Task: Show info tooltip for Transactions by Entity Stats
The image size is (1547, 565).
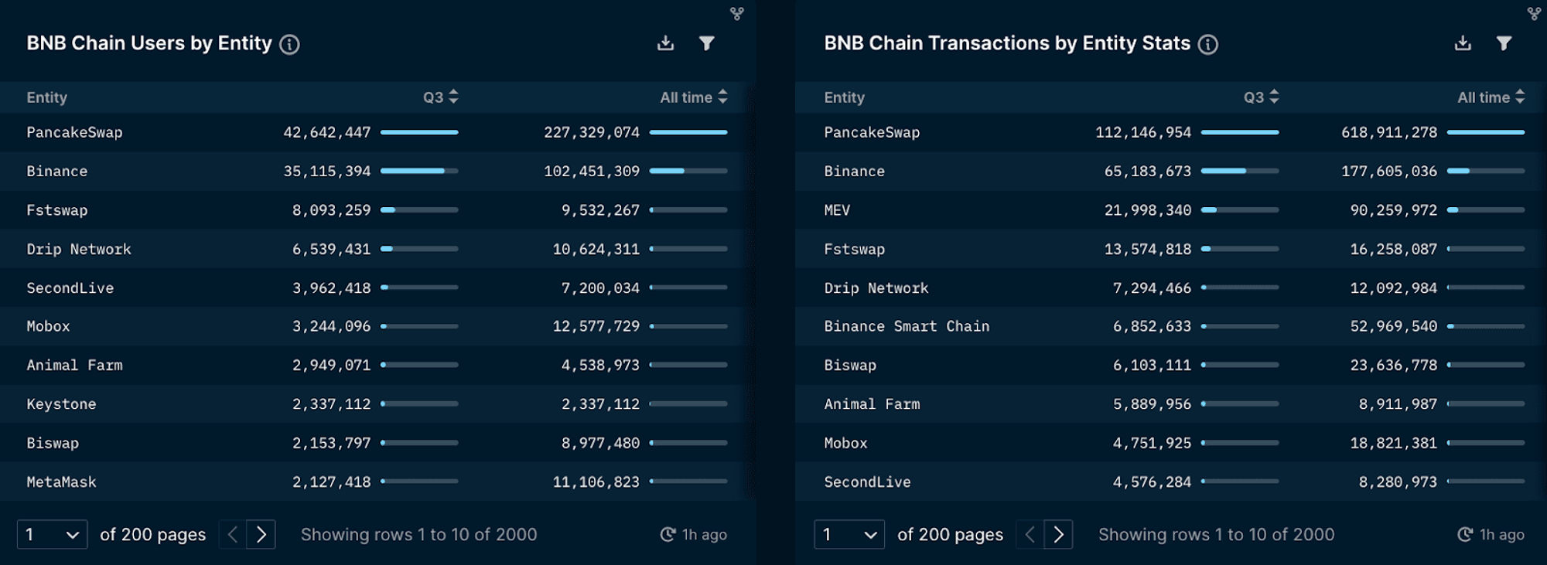Action: point(1208,45)
